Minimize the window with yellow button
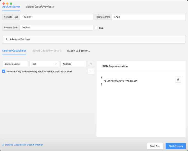Screen dimensions: 188x151 click(x=7, y=4)
